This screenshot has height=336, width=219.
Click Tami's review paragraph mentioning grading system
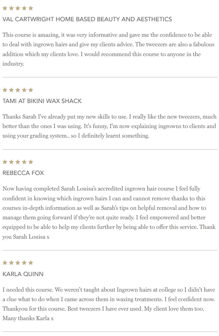[110, 126]
